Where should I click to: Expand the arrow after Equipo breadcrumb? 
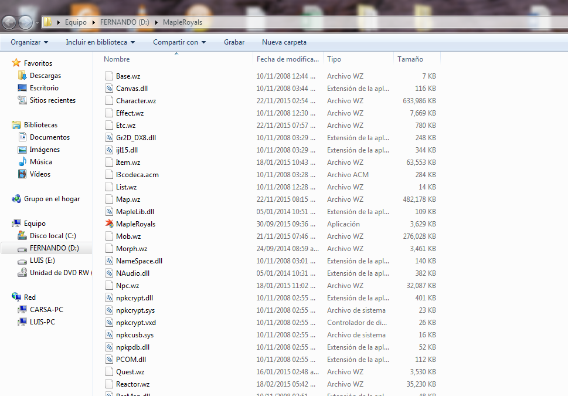[x=94, y=22]
